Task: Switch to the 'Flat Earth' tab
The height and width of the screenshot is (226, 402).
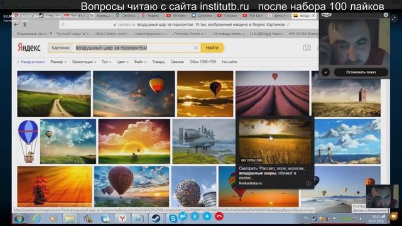Action: (x=253, y=16)
